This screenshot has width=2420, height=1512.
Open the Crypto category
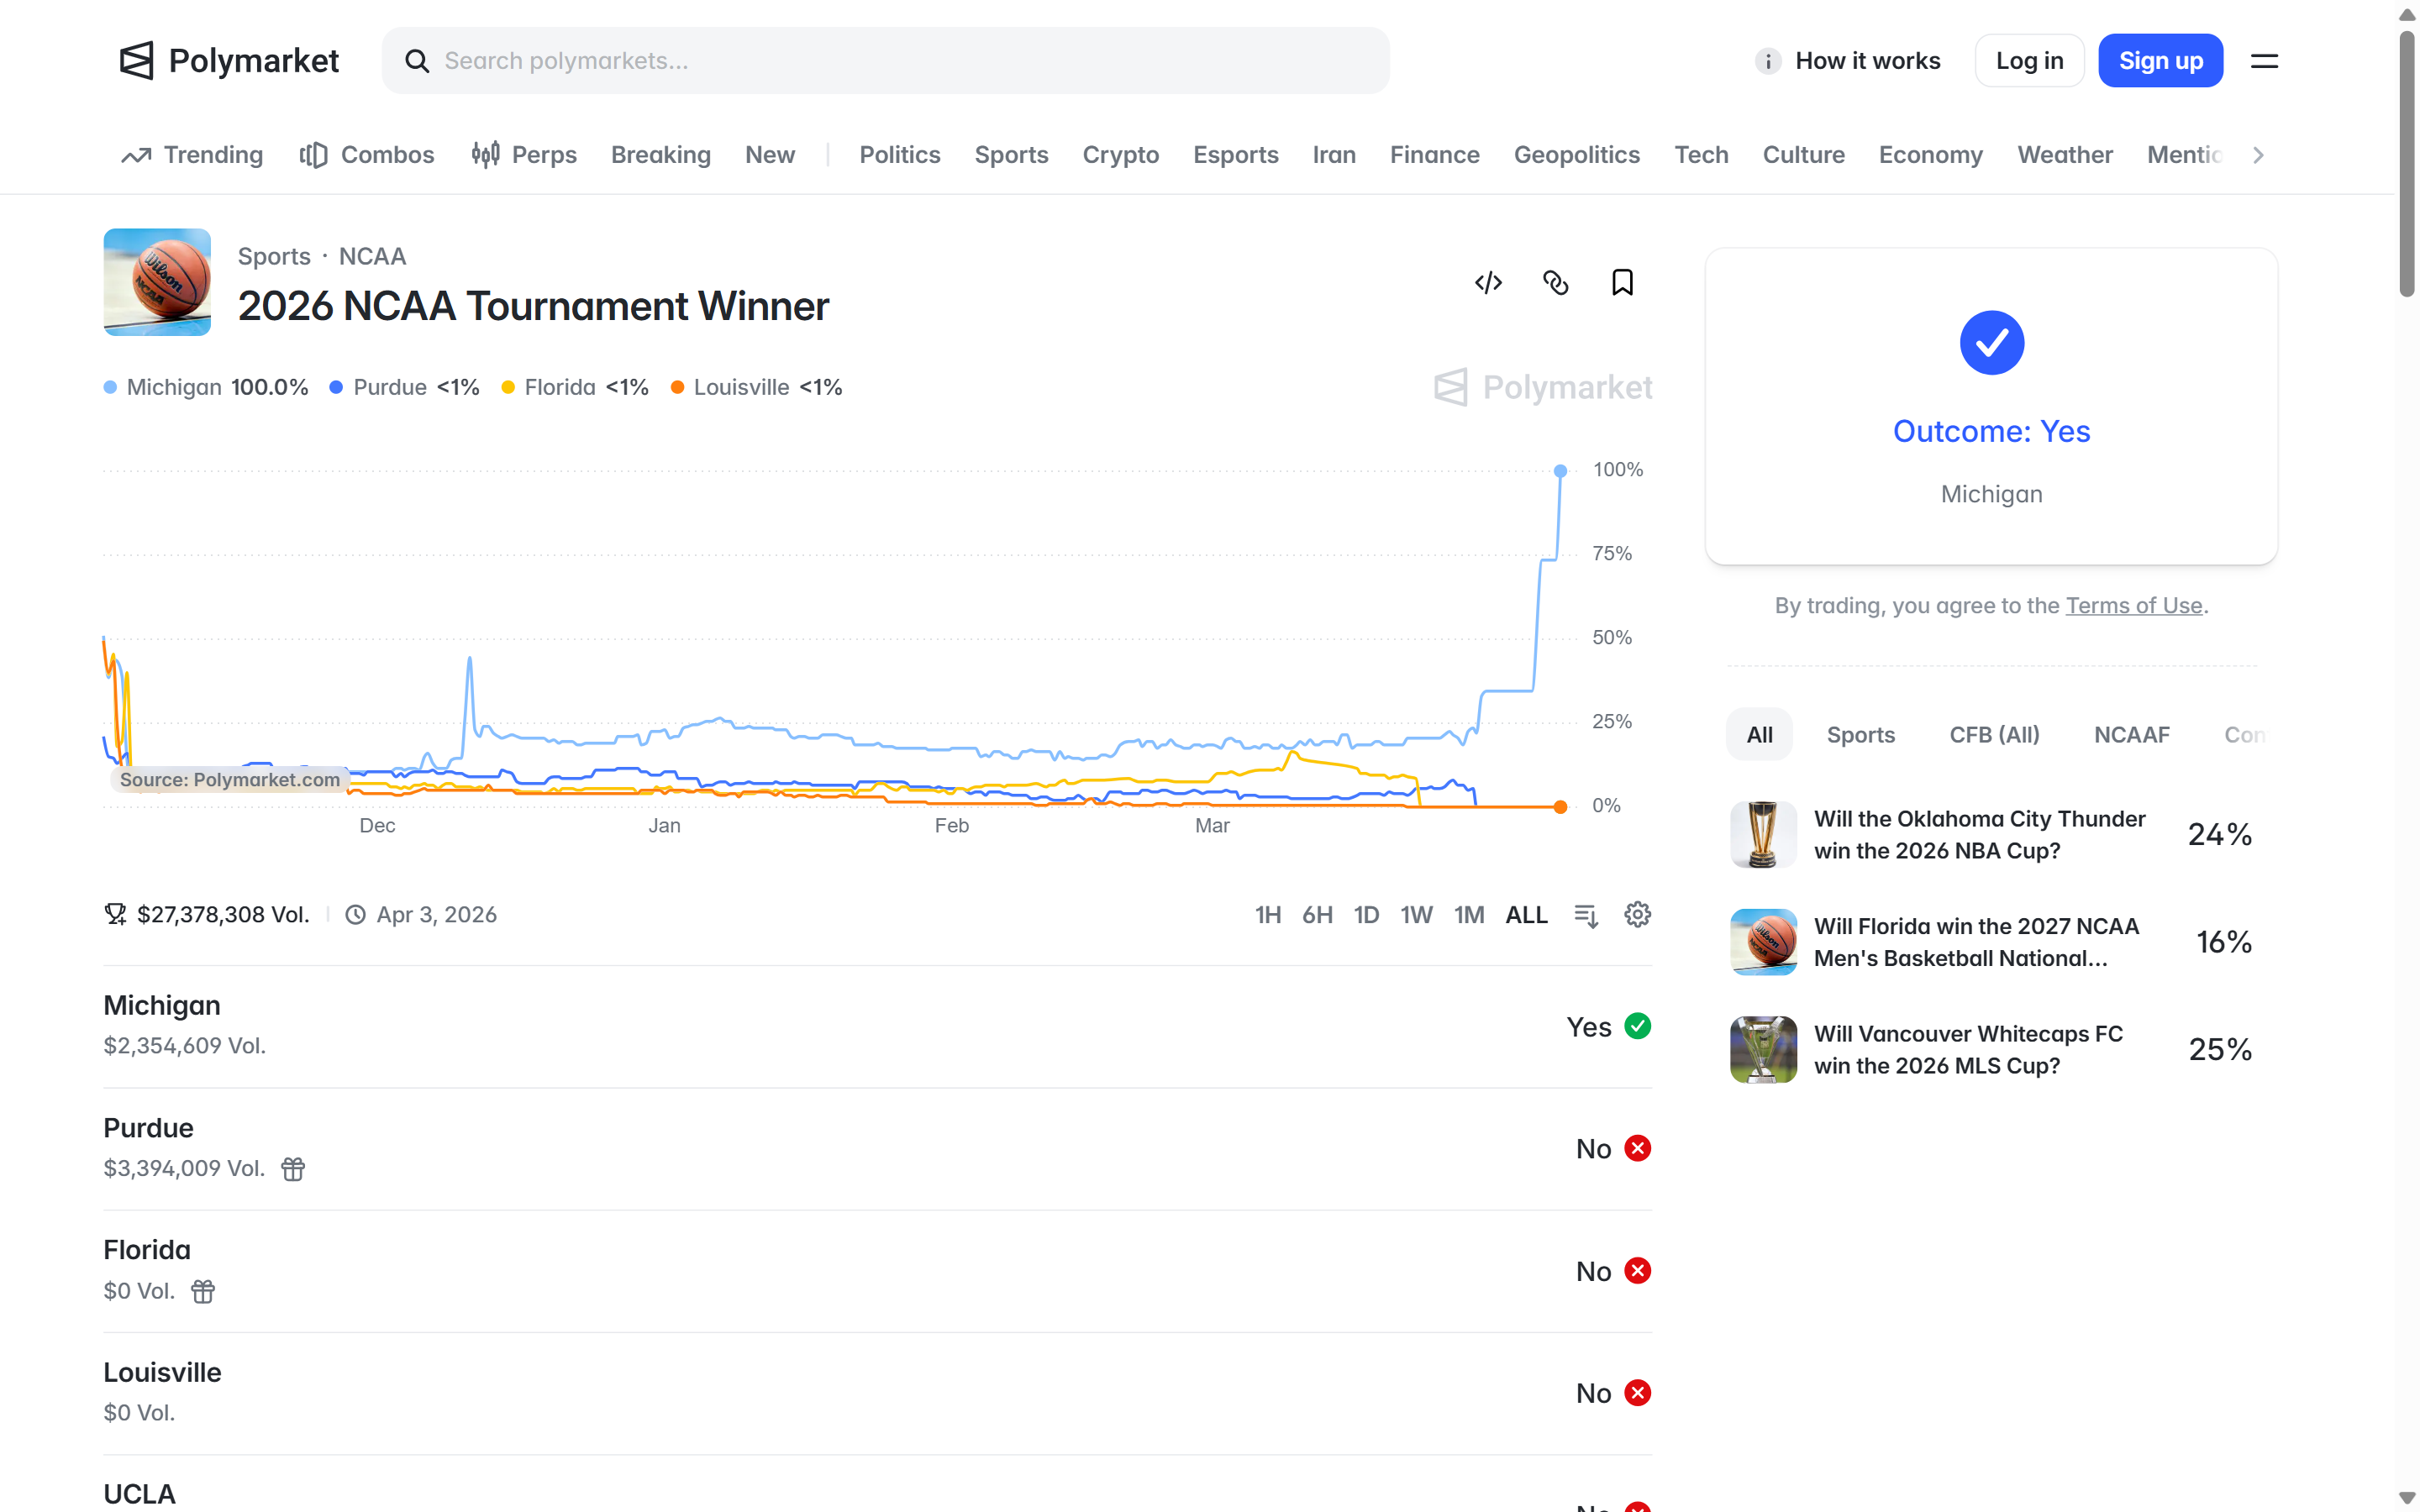pyautogui.click(x=1120, y=155)
